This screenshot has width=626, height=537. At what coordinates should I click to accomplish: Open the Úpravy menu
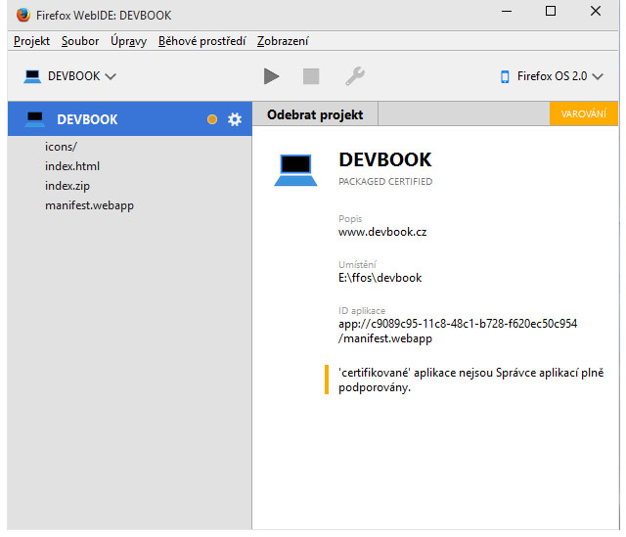click(x=128, y=41)
